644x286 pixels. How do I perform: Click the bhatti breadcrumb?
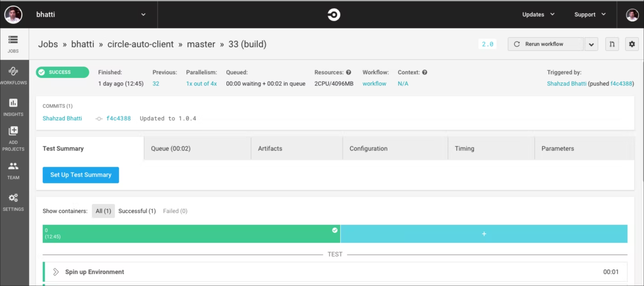(x=82, y=44)
